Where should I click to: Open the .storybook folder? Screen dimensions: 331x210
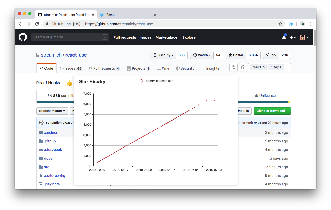click(x=53, y=150)
